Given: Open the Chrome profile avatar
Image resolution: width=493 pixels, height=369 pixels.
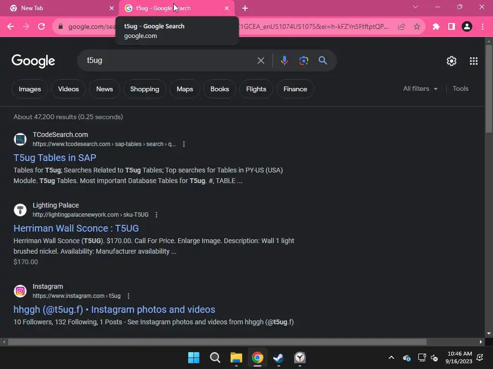Looking at the screenshot, I should point(467,27).
